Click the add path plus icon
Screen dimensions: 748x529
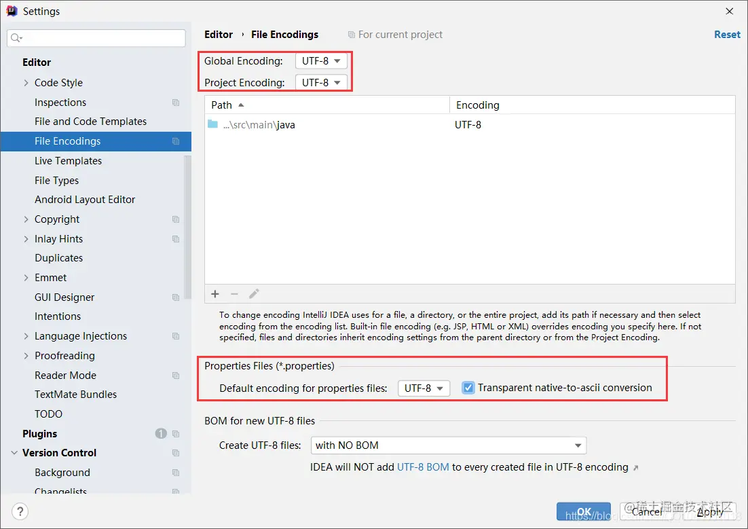215,293
